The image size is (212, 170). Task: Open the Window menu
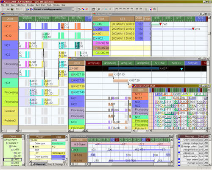(x=56, y=5)
